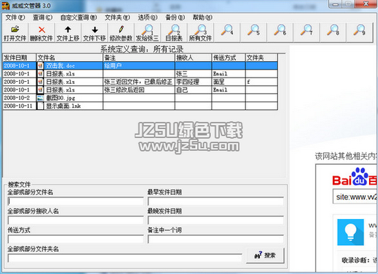Click the 删除文件 red X icon
Image resolution: width=378 pixels, height=274 pixels.
click(42, 30)
